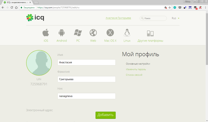Open the Список сессий link
The height and width of the screenshot is (122, 208).
point(134,75)
